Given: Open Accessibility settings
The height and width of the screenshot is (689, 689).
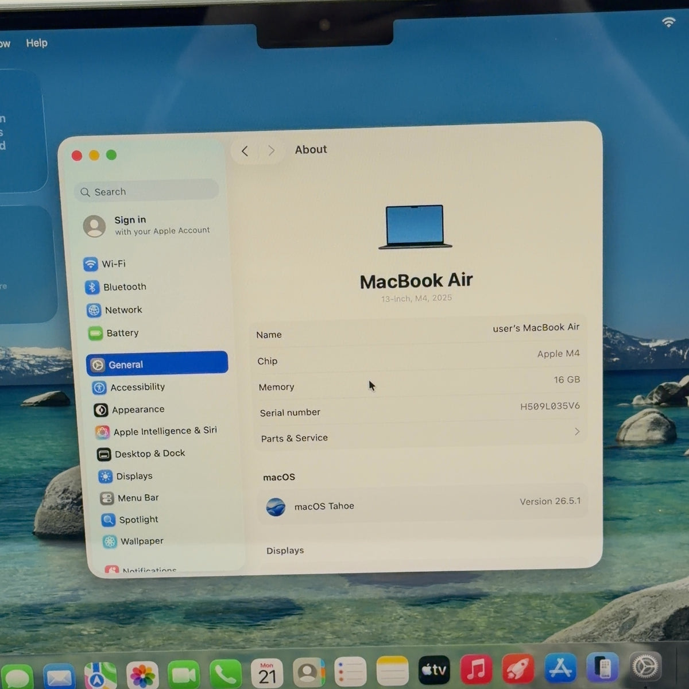Looking at the screenshot, I should pos(129,388).
